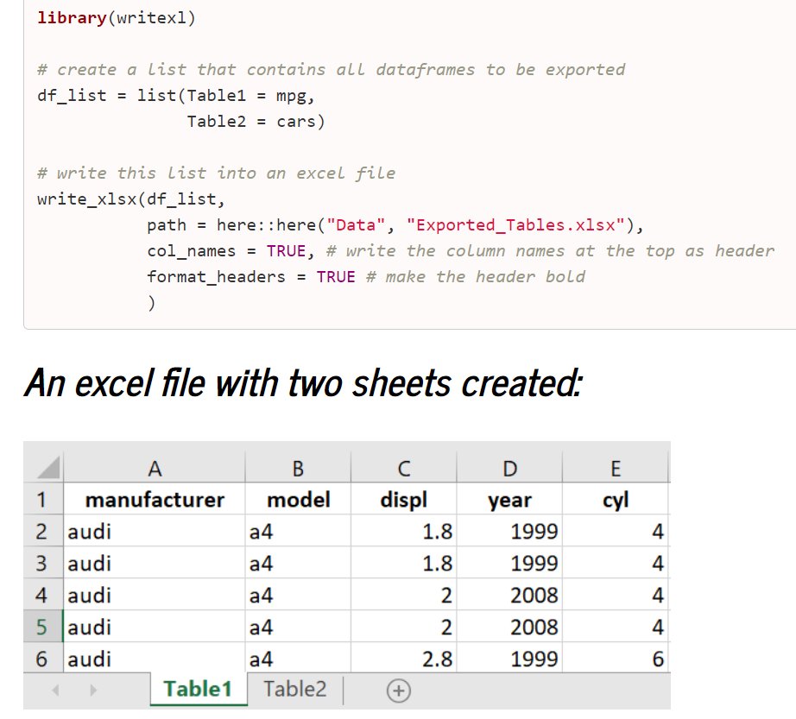Image resolution: width=796 pixels, height=719 pixels.
Task: Click the 'cyl' header cell
Action: click(616, 499)
